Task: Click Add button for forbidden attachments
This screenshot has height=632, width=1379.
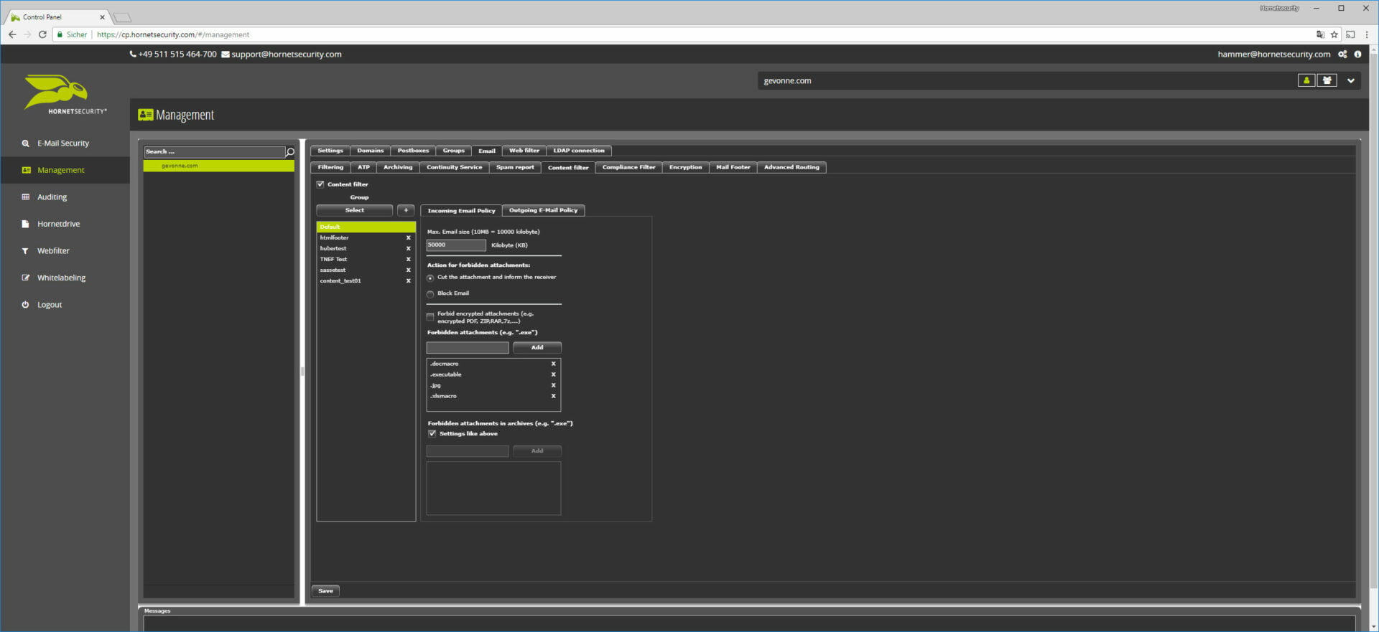Action: click(537, 347)
